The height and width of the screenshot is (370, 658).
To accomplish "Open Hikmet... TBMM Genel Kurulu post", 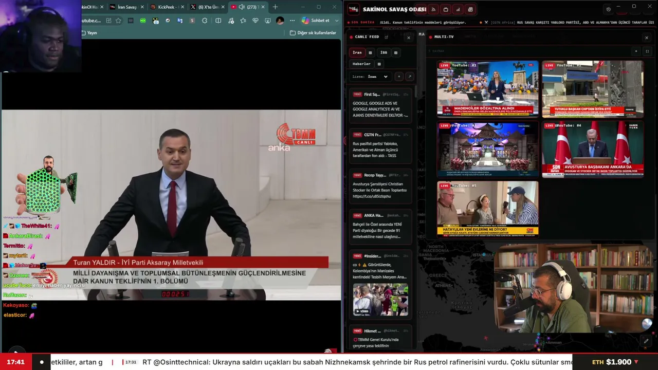I will click(380, 337).
